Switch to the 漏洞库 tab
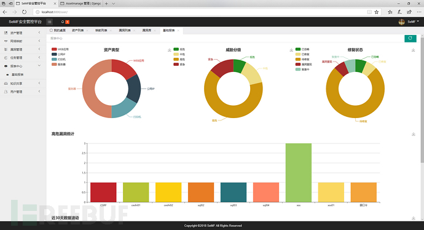This screenshot has height=230, width=424. click(x=147, y=31)
